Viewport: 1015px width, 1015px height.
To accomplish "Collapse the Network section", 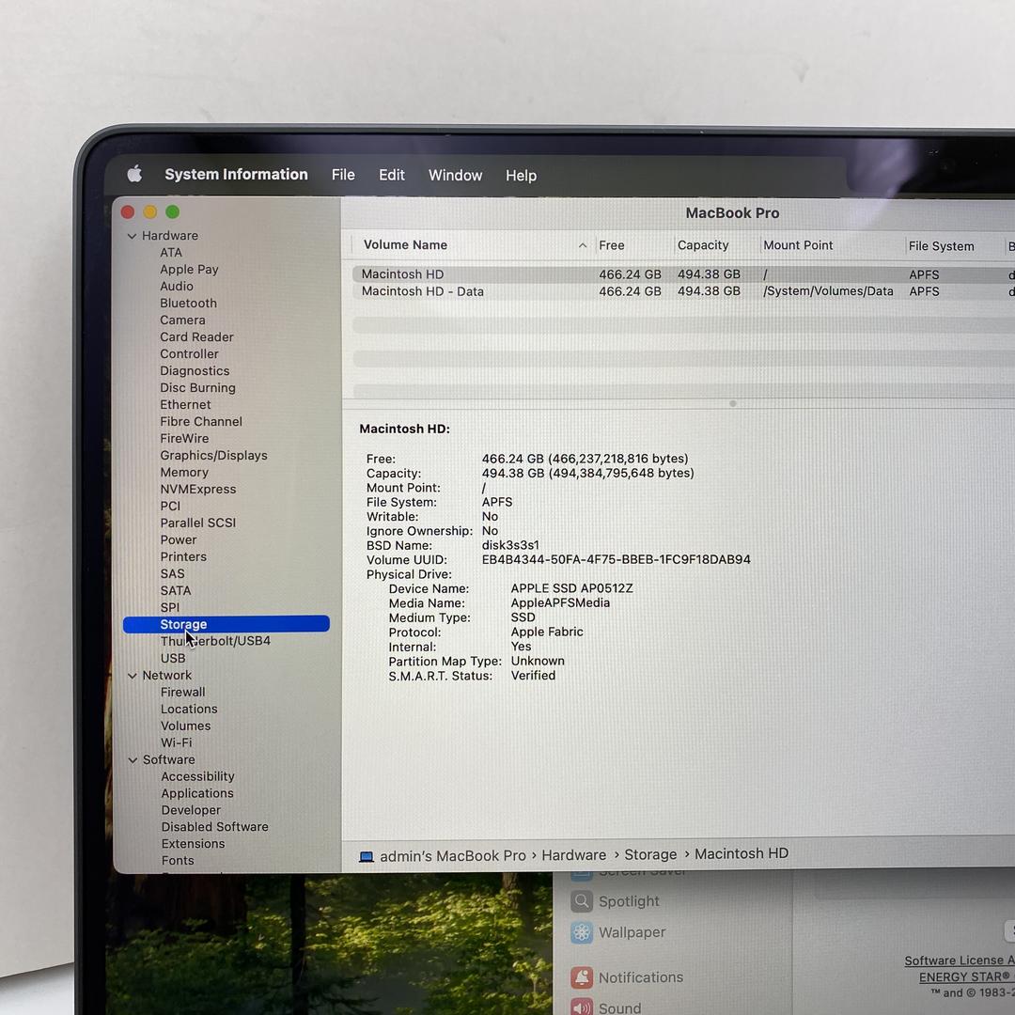I will click(x=133, y=675).
